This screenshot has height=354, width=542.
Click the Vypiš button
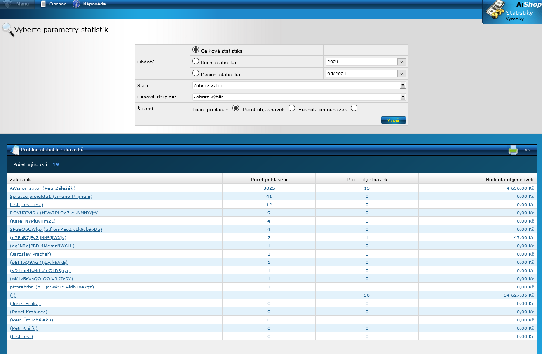(393, 120)
